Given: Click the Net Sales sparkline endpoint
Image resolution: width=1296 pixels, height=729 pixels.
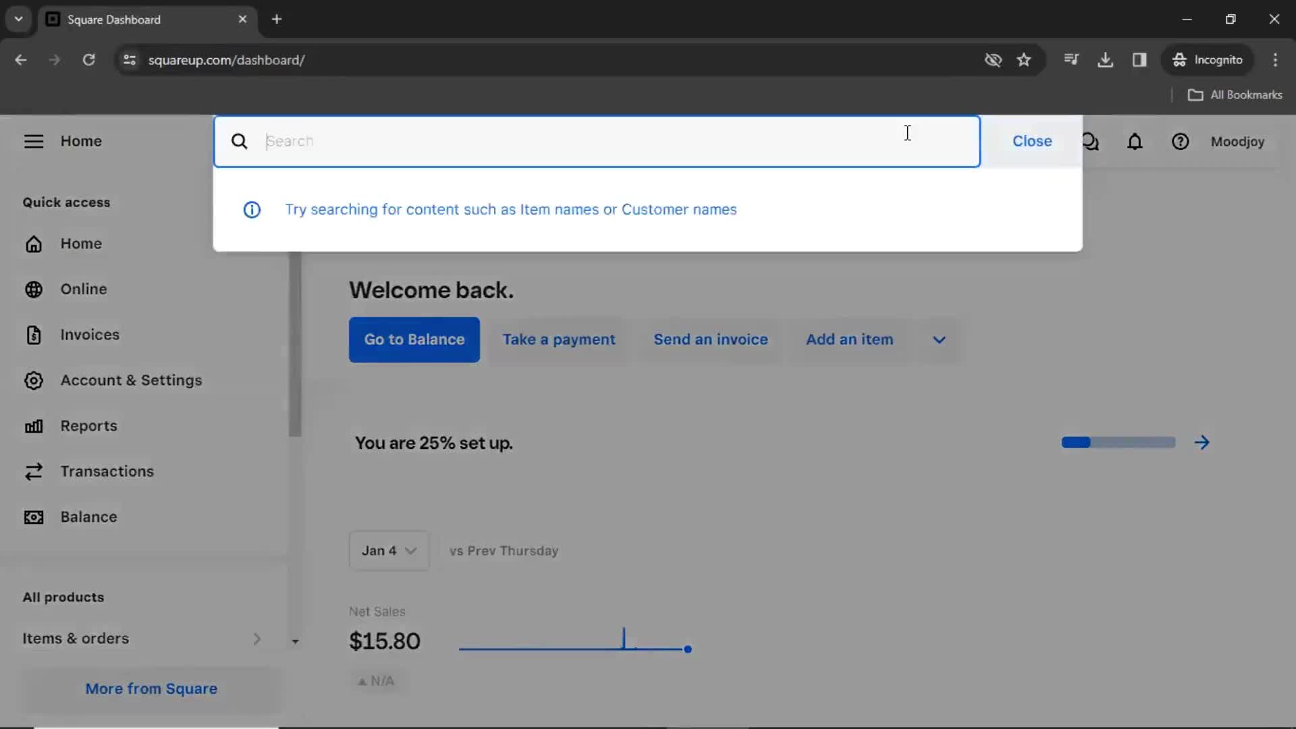Looking at the screenshot, I should (x=687, y=649).
